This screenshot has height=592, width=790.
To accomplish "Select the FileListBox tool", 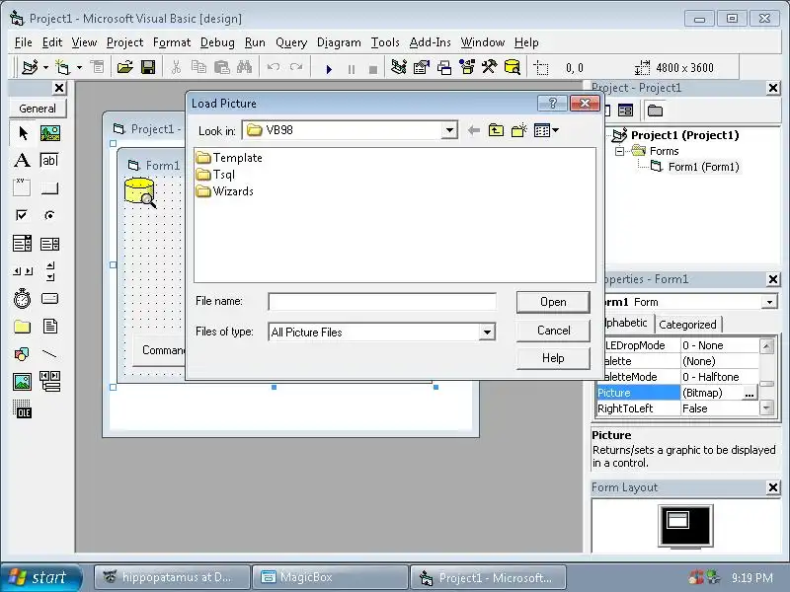I will pyautogui.click(x=49, y=327).
